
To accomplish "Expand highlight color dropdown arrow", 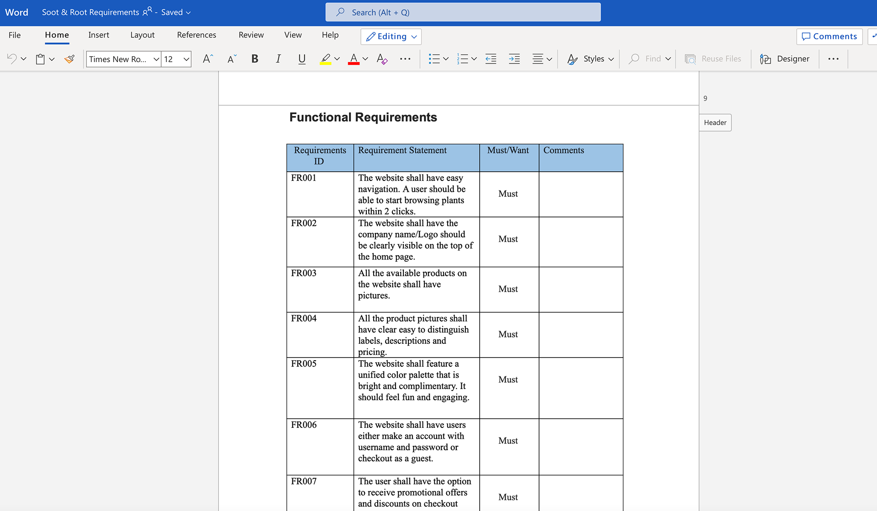I will pos(337,59).
